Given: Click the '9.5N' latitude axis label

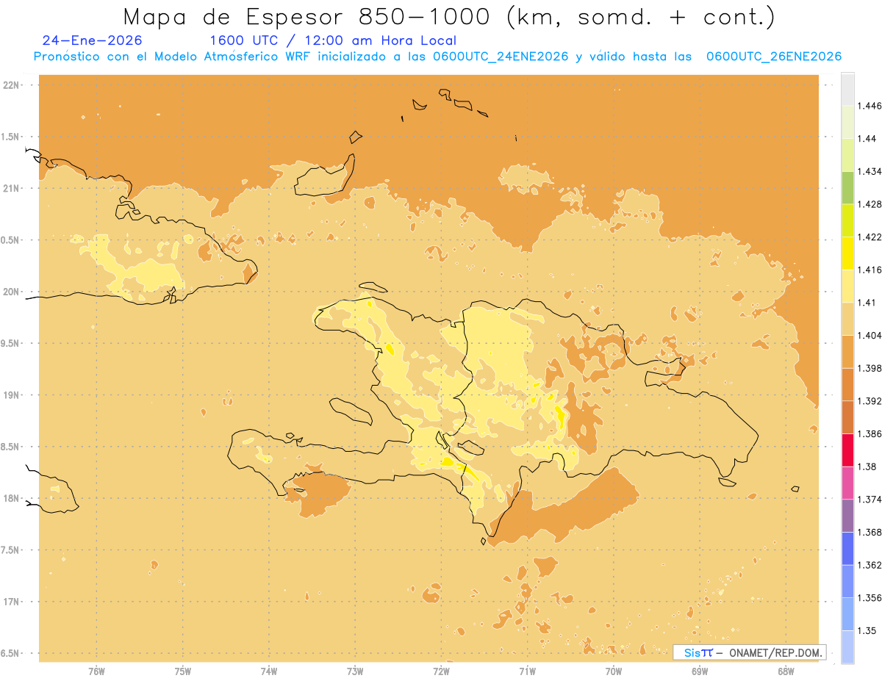Looking at the screenshot, I should 11,344.
